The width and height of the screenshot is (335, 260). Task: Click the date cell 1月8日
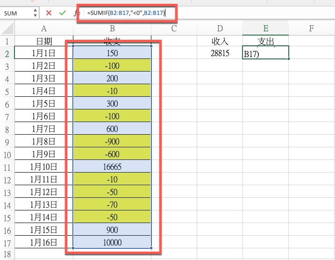pos(44,141)
